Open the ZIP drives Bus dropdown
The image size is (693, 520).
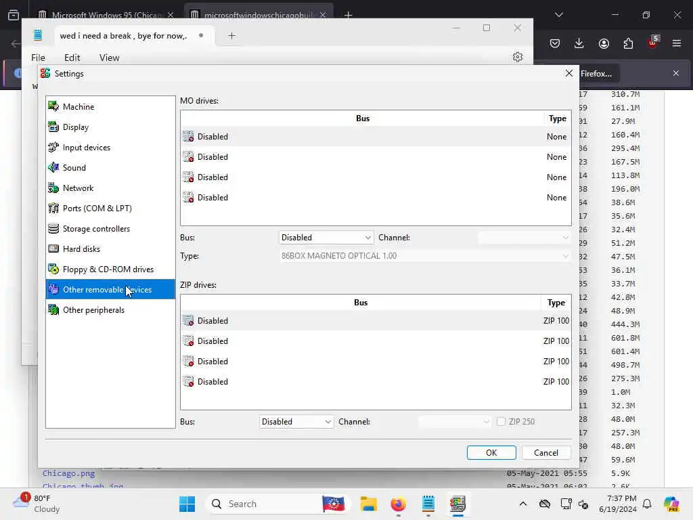pyautogui.click(x=296, y=421)
